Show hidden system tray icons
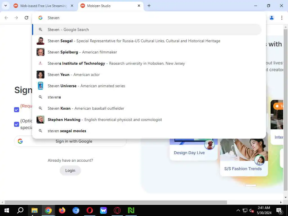The width and height of the screenshot is (288, 216). 238,210
